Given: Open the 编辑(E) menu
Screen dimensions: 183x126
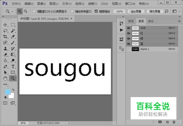Looking at the screenshot, I should pos(29,4).
